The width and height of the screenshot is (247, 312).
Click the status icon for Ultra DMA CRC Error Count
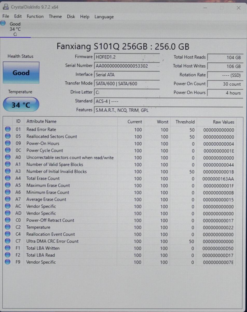[8, 241]
